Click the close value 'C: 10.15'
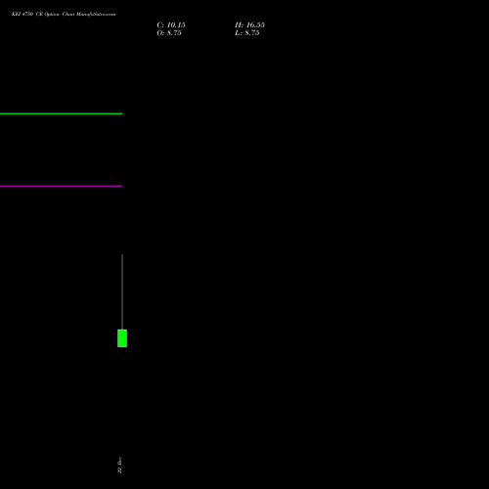The image size is (489, 489). point(171,25)
